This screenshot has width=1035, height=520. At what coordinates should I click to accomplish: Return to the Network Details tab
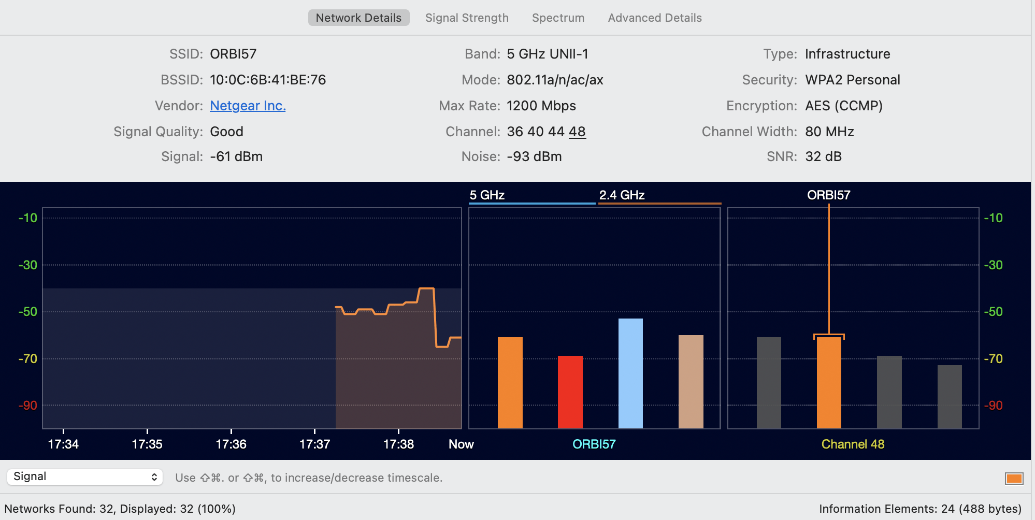(x=358, y=17)
